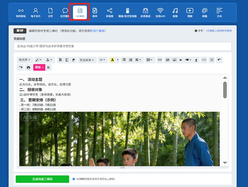Click the eraser clear-format icon
This screenshot has width=248, height=187.
click(73, 60)
